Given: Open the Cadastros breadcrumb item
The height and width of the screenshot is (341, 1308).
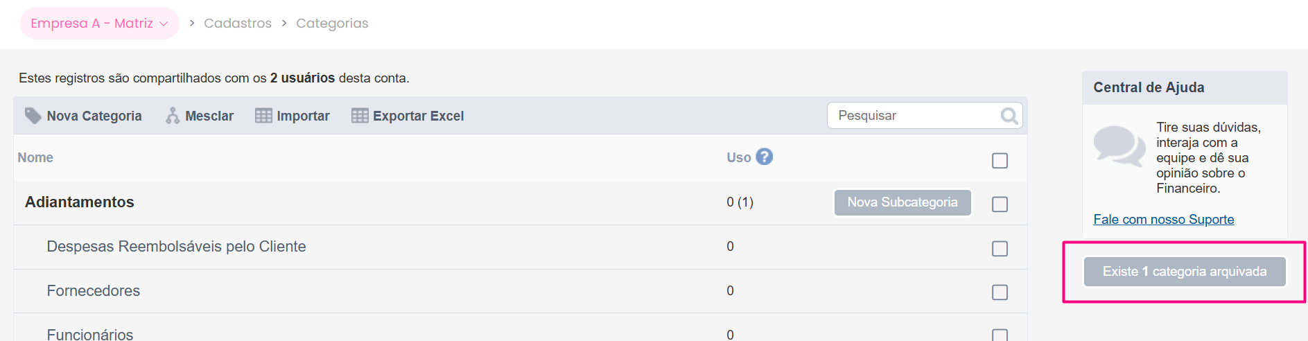Looking at the screenshot, I should (x=238, y=24).
